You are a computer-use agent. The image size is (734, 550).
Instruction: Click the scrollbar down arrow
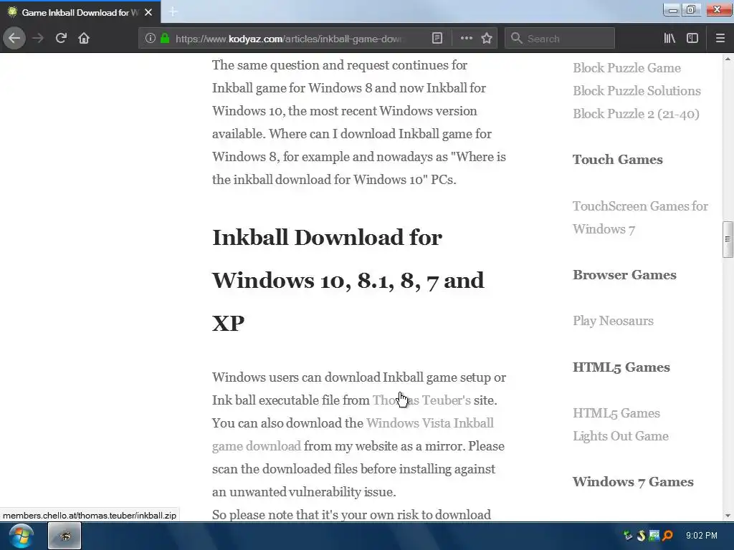(x=728, y=516)
